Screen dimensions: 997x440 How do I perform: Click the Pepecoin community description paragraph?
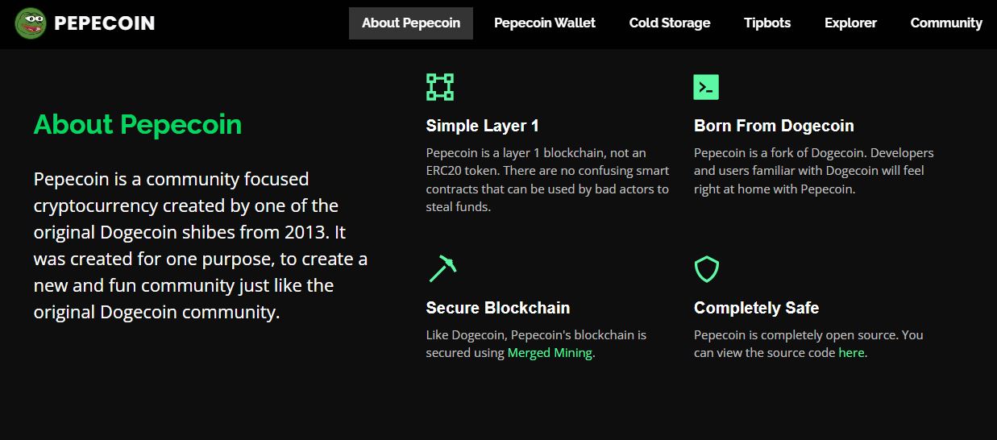pos(200,245)
